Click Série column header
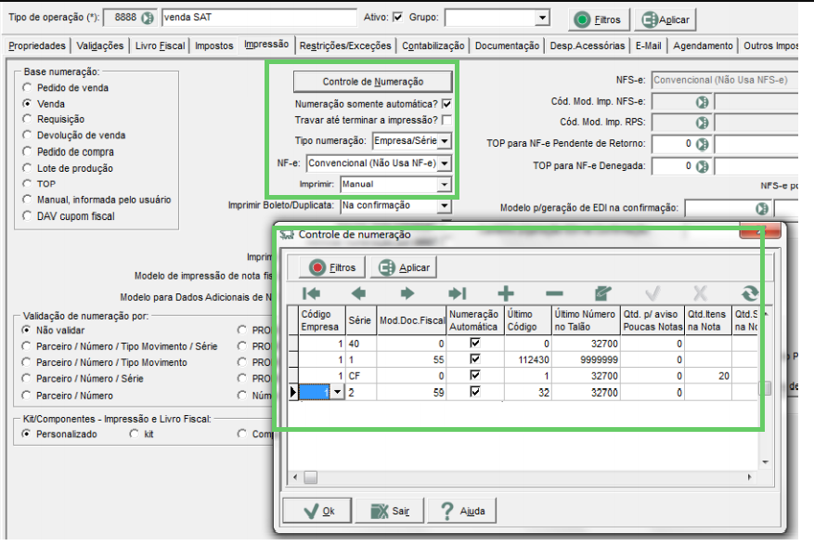 pos(360,320)
